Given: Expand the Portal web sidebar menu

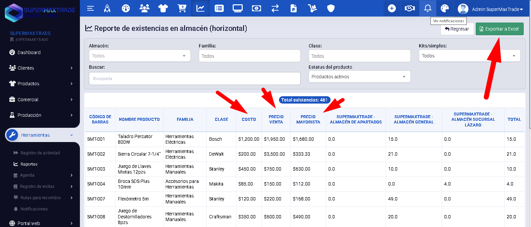Looking at the screenshot, I should click(40, 223).
